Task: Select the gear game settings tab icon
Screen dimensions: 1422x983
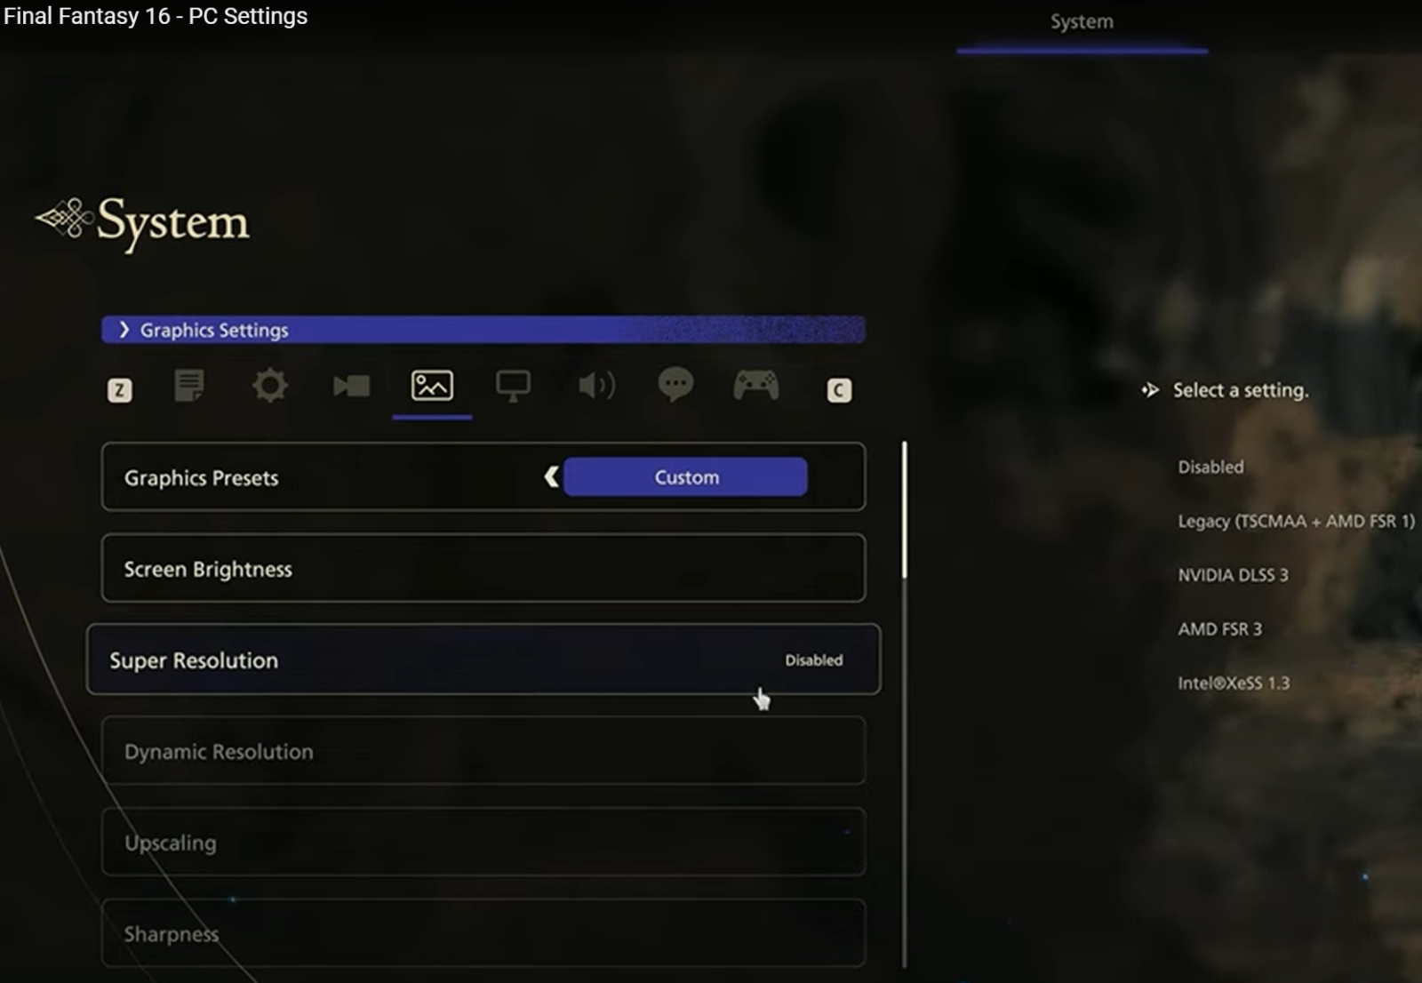Action: point(270,386)
